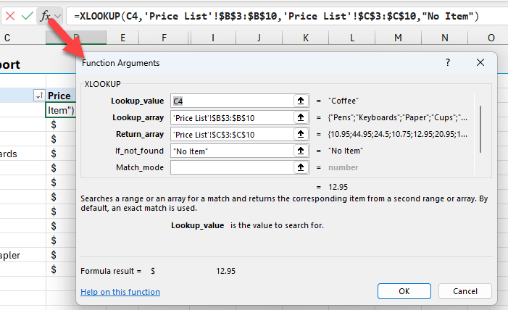Click inside the formula bar text
The image size is (508, 310).
click(x=276, y=16)
